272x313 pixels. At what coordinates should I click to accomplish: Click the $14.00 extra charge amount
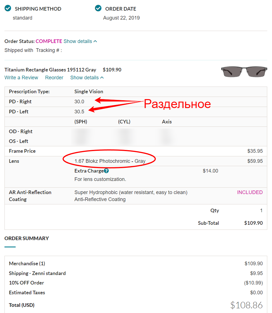(210, 171)
